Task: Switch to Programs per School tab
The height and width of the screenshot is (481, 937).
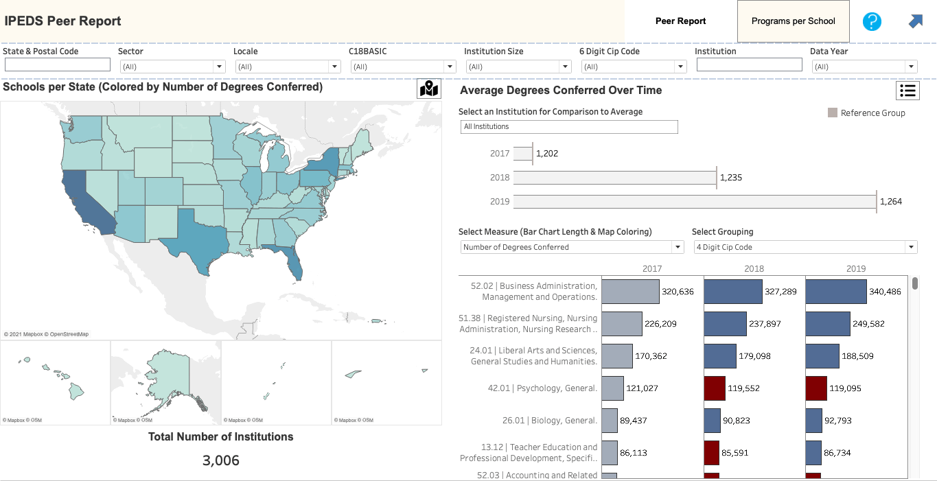Action: 793,21
